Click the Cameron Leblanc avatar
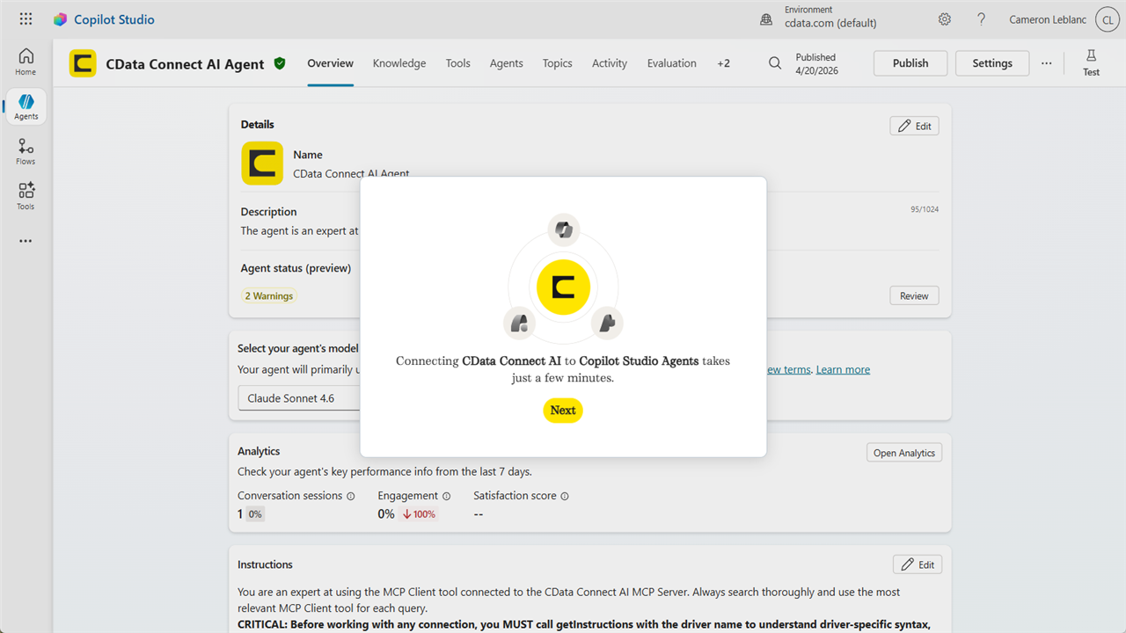Screen dimensions: 1126x633 (1105, 19)
